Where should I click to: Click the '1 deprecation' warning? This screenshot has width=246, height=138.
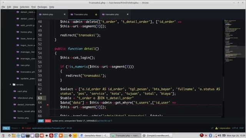click(x=223, y=128)
